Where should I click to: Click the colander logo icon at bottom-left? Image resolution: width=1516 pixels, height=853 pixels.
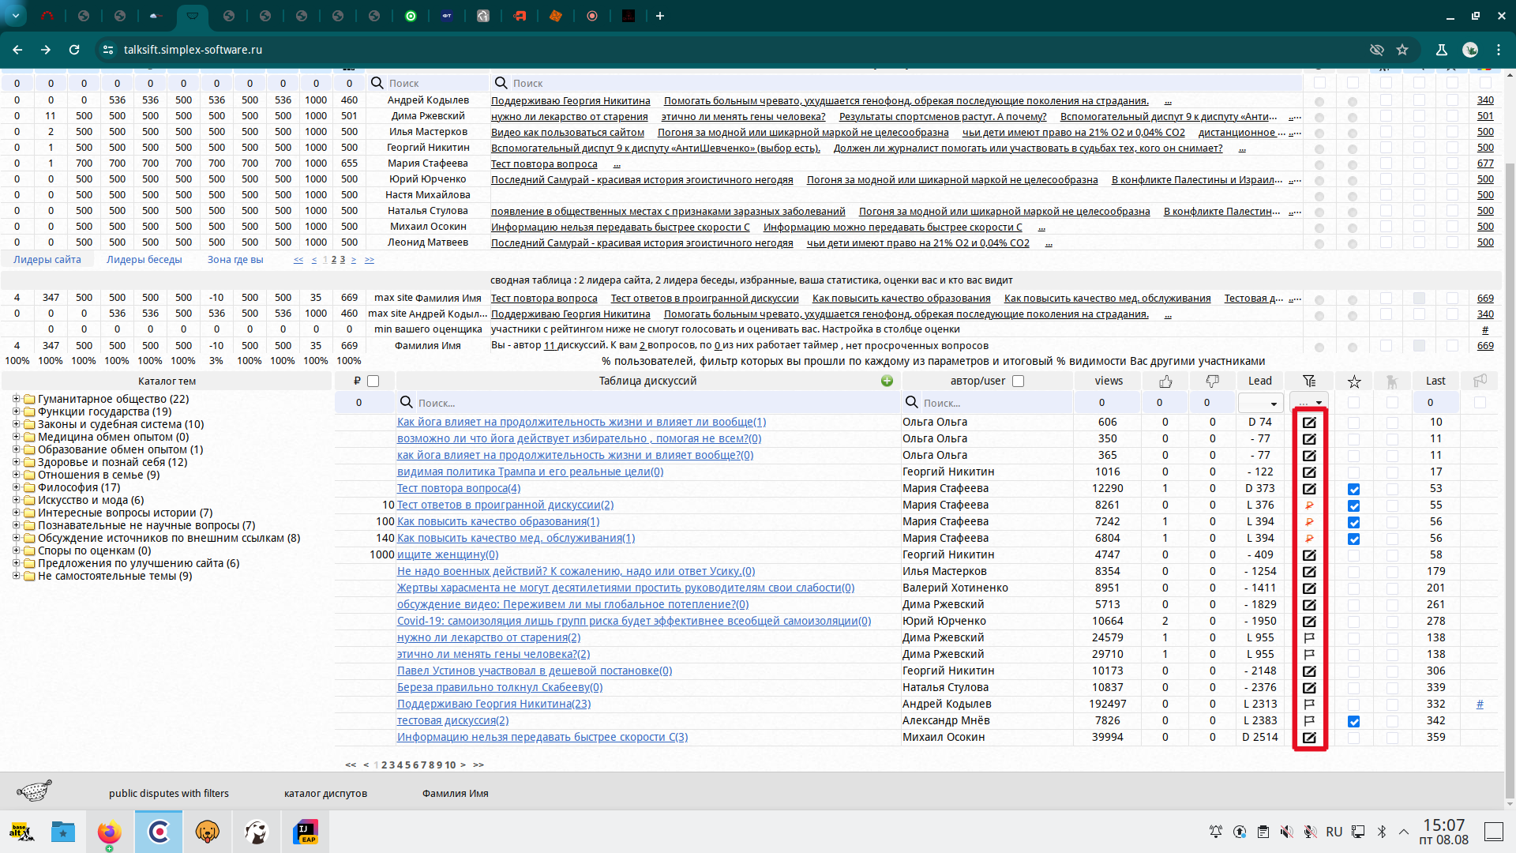coord(34,791)
